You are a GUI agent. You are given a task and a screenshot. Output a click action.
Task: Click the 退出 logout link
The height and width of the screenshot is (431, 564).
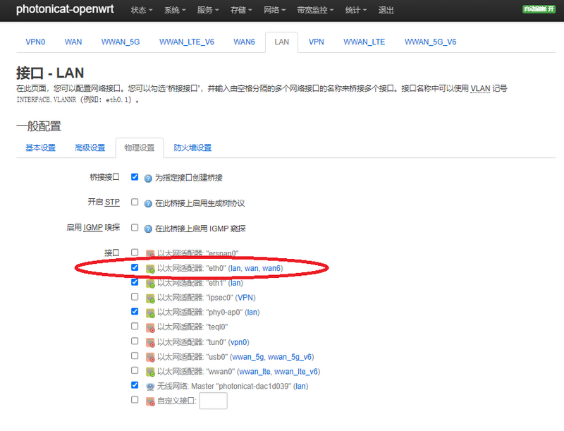(386, 11)
